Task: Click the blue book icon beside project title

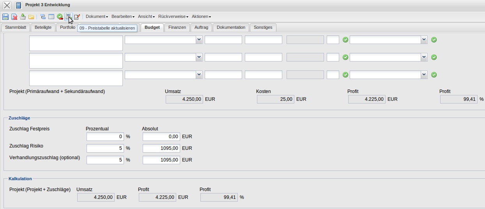Action: [19, 5]
